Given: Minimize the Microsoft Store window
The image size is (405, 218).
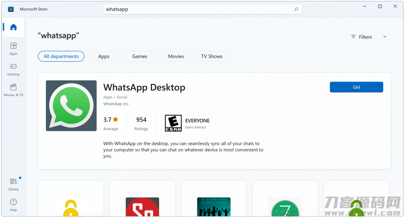Looking at the screenshot, I should (364, 6).
